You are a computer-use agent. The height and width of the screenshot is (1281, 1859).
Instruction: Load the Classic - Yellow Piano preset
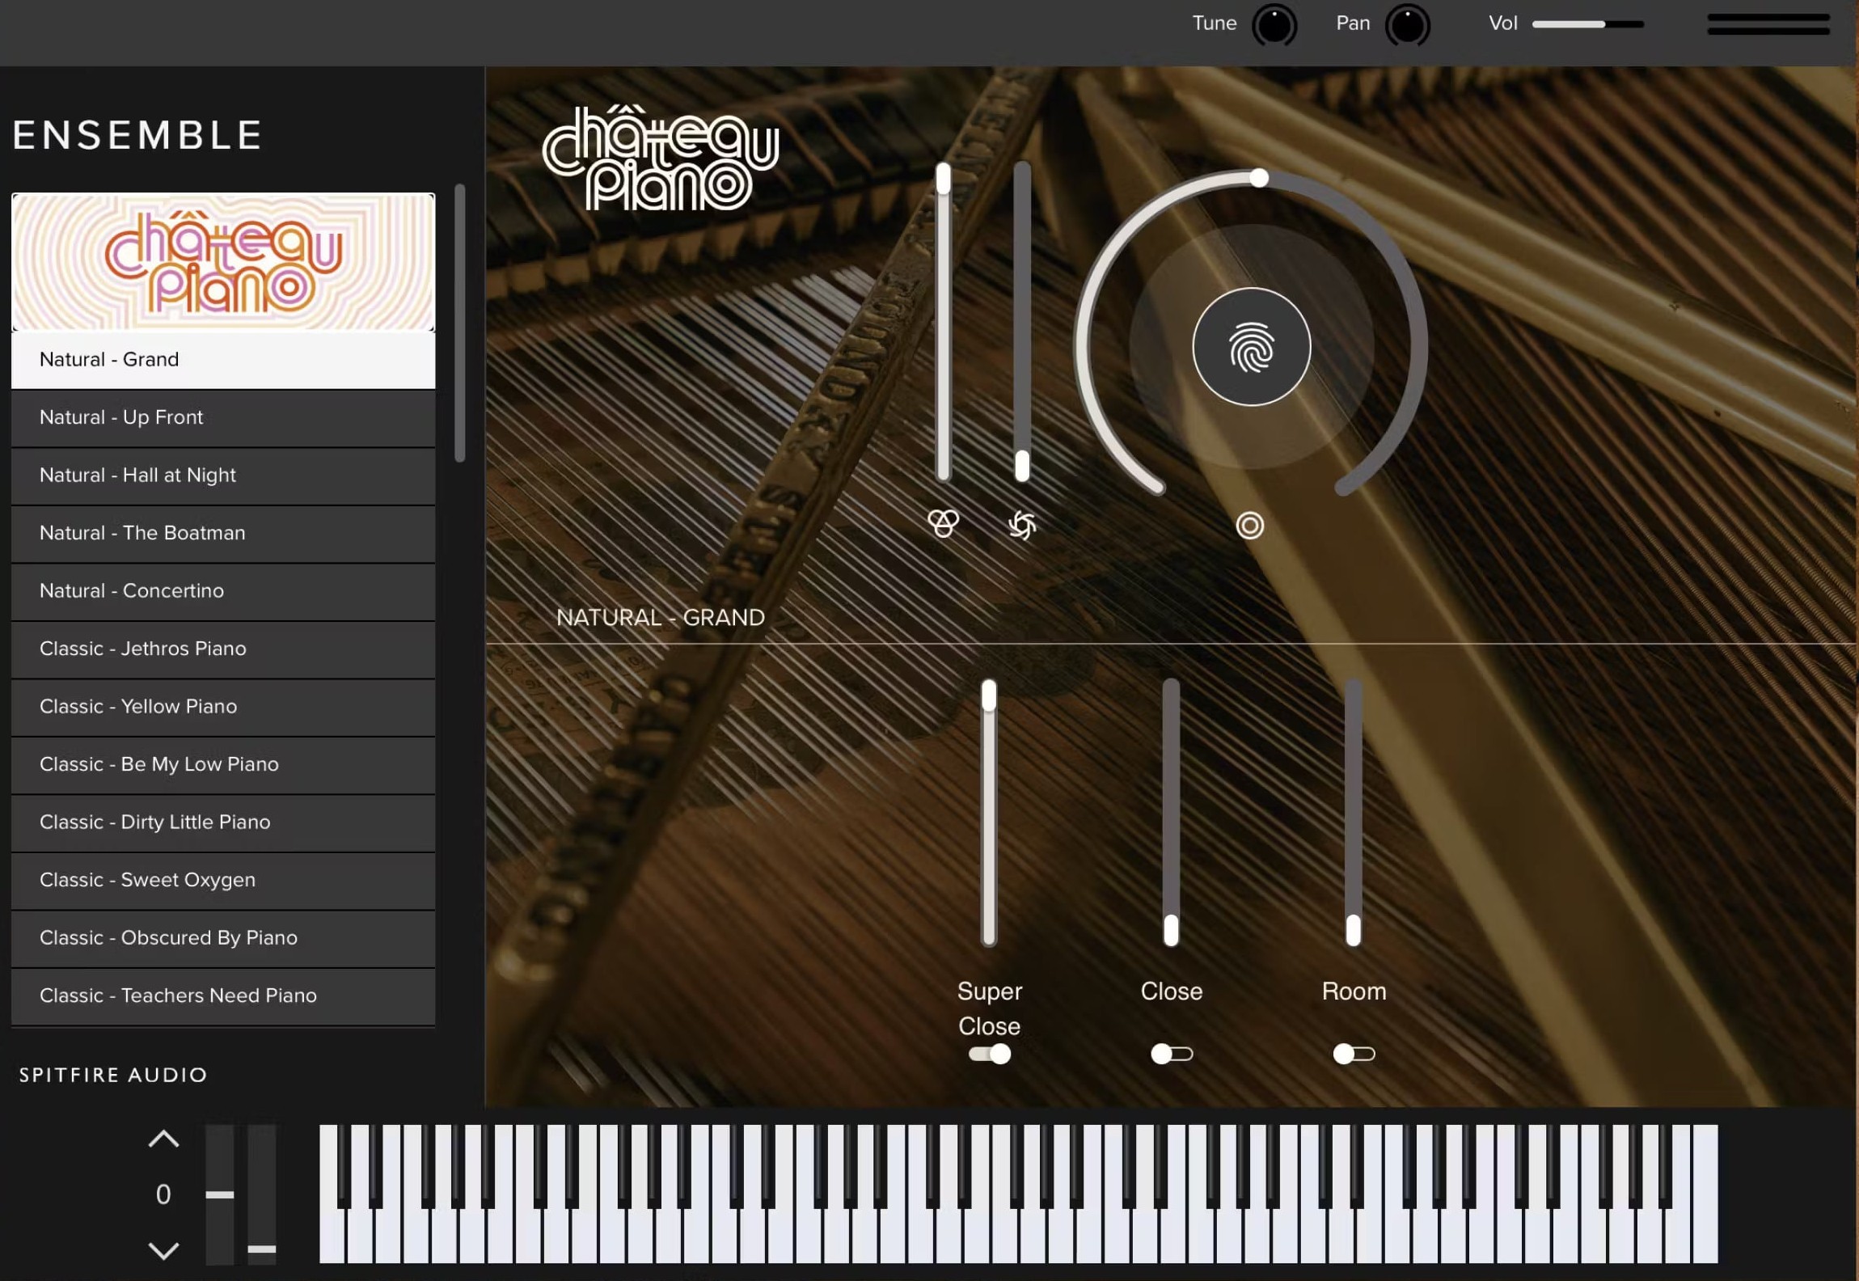click(x=223, y=707)
